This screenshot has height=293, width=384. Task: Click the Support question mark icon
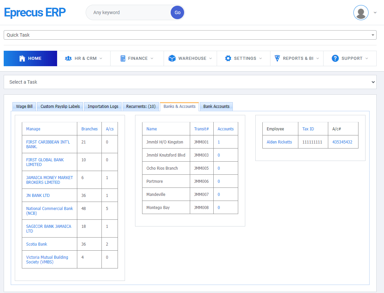(335, 58)
